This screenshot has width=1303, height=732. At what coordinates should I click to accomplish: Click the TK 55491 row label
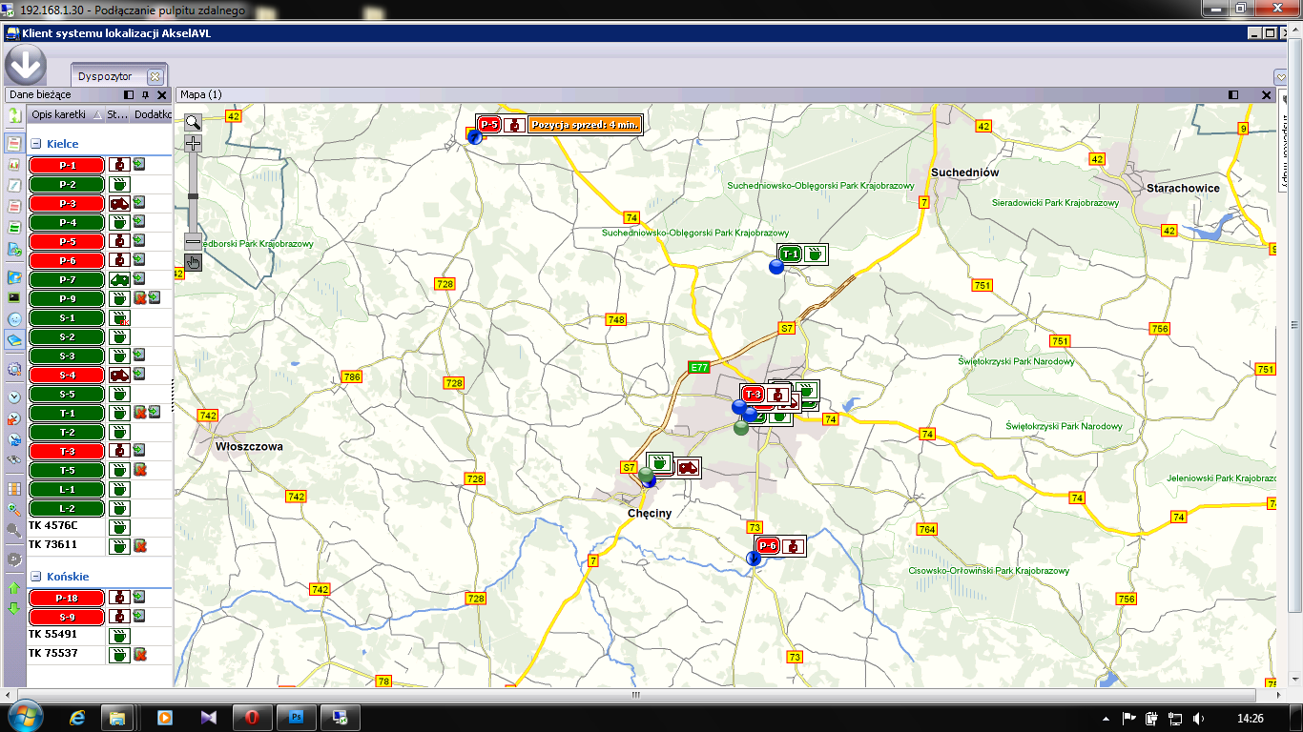click(52, 634)
